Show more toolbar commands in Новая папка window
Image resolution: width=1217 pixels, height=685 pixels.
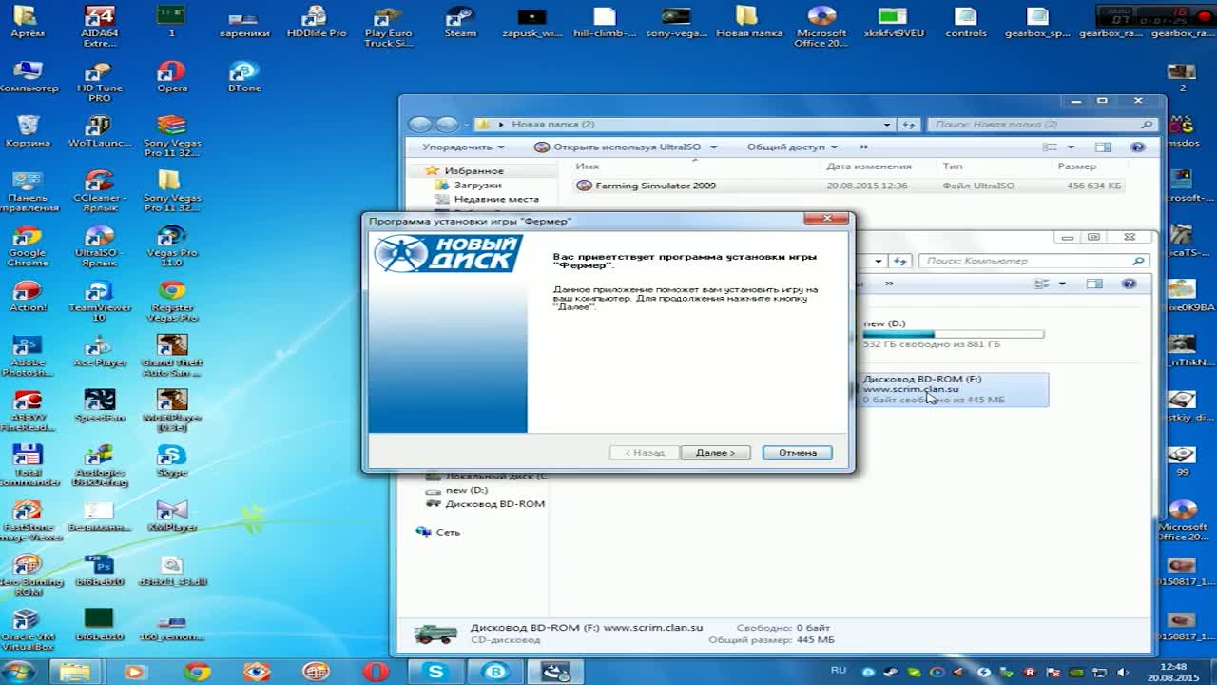(864, 147)
